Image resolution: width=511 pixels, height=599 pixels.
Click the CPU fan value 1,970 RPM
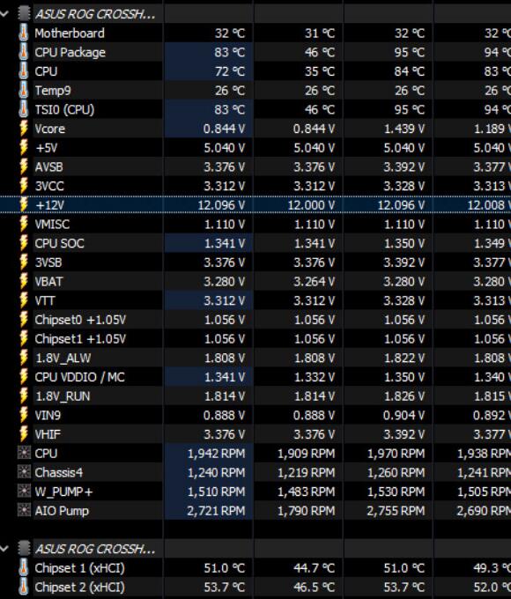tap(396, 454)
